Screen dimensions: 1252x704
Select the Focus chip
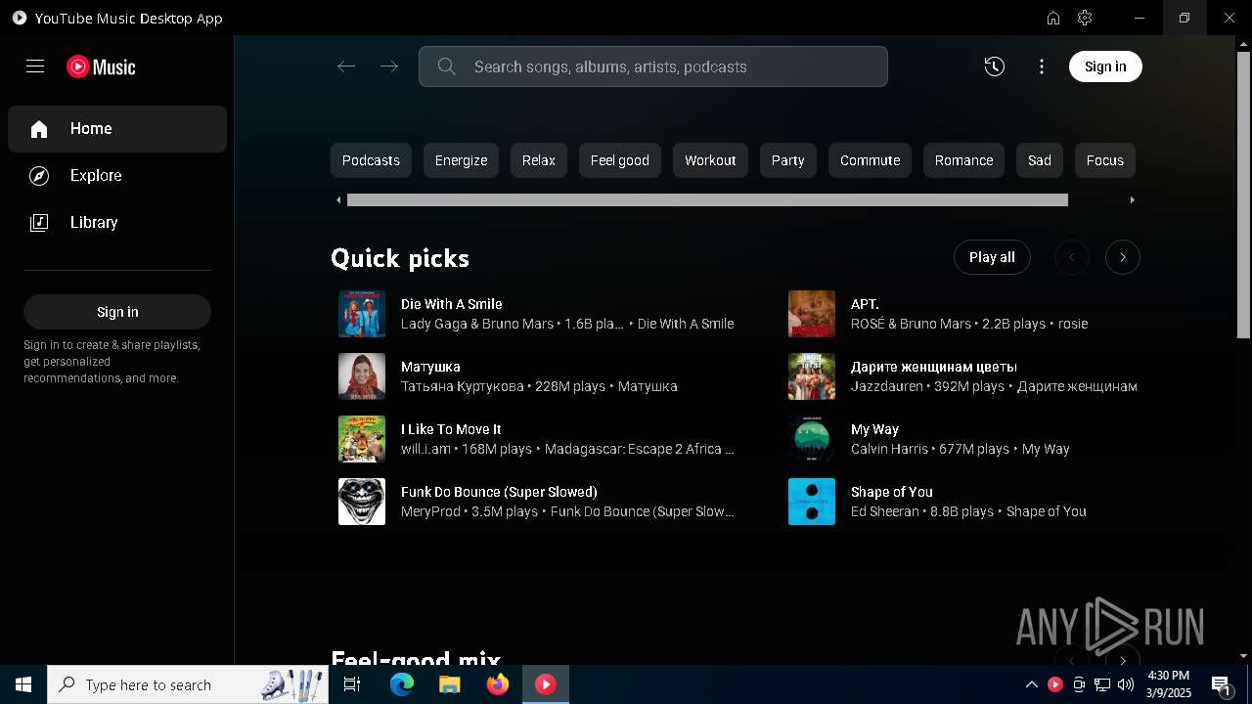pos(1105,160)
